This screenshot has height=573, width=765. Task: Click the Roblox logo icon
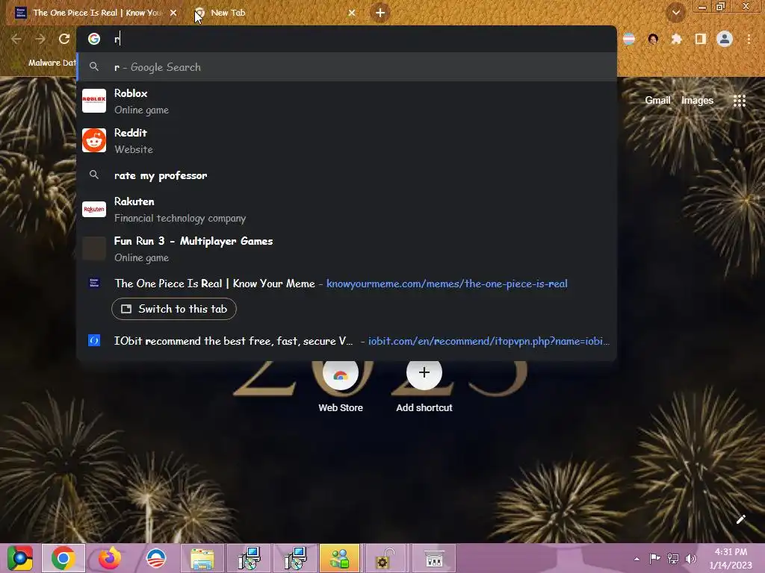pos(94,101)
